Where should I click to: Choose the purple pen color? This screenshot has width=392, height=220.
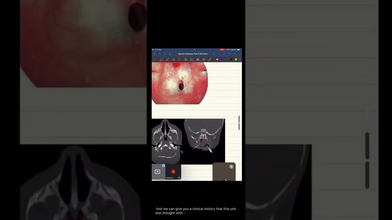[x=222, y=59]
